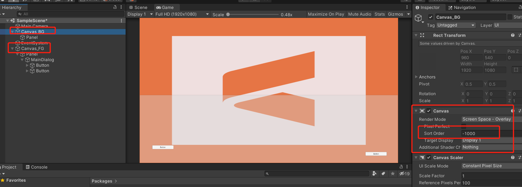
Task: Open Canvas Scaler help icon
Action: tap(513, 157)
